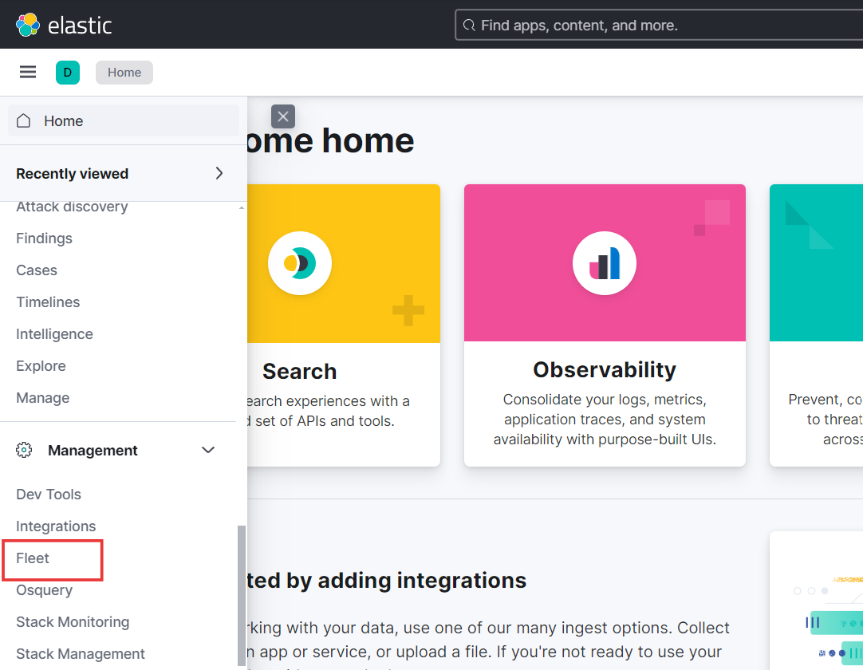Click the Management gear icon
This screenshot has height=670, width=863.
coord(24,450)
